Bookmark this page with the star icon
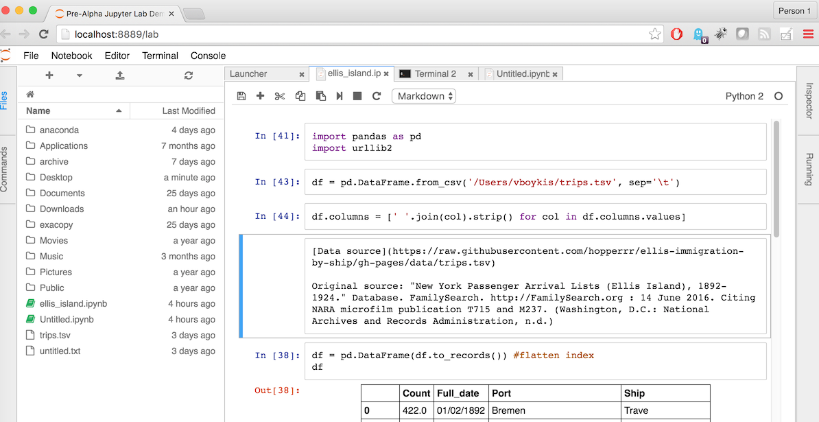This screenshot has height=422, width=819. point(654,34)
